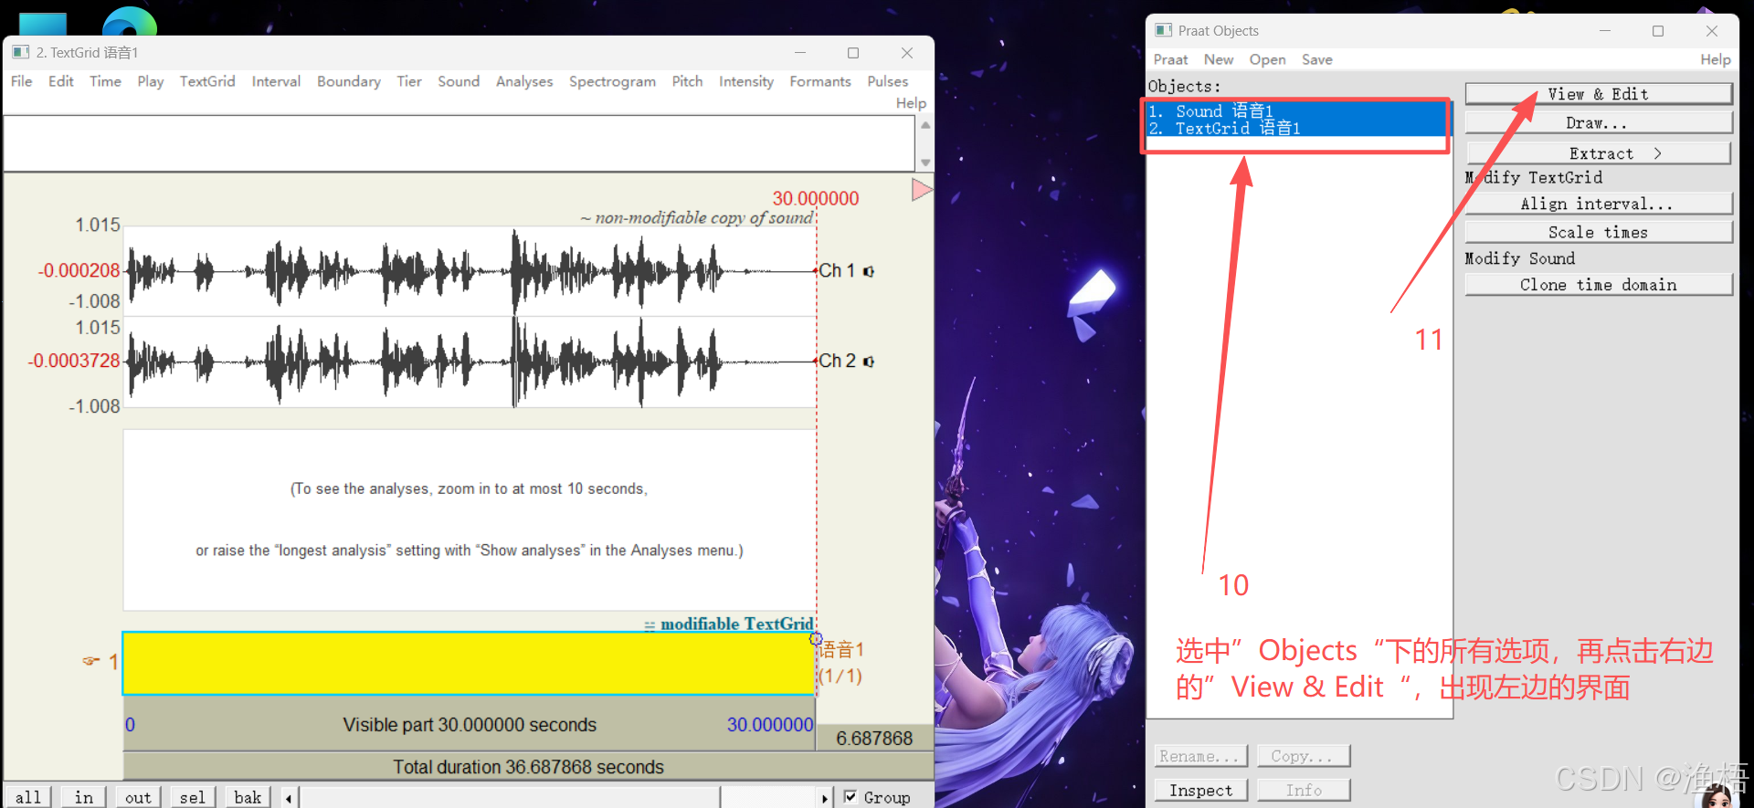Open the New menu in Praat Objects
This screenshot has height=808, width=1754.
(x=1219, y=59)
